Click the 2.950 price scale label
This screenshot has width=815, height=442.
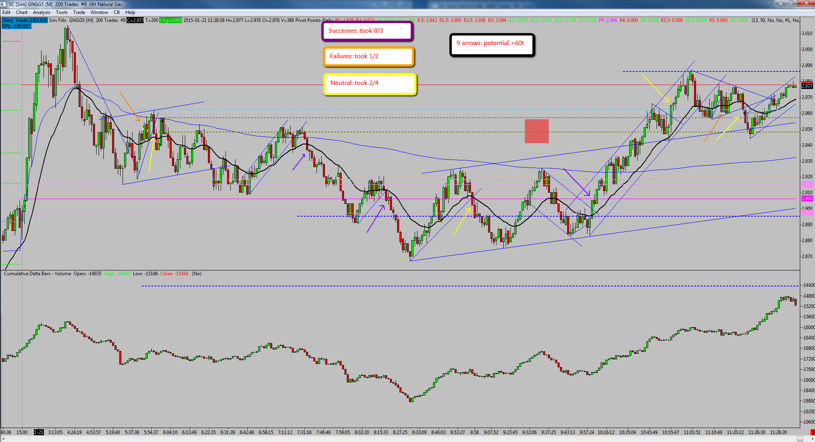pyautogui.click(x=807, y=129)
